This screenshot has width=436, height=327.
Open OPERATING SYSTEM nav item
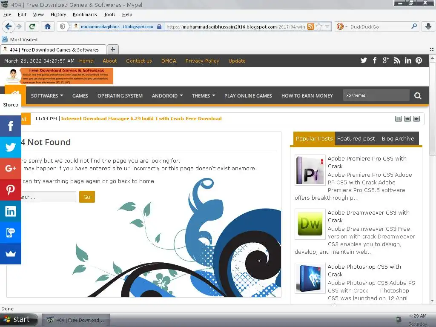tap(120, 96)
